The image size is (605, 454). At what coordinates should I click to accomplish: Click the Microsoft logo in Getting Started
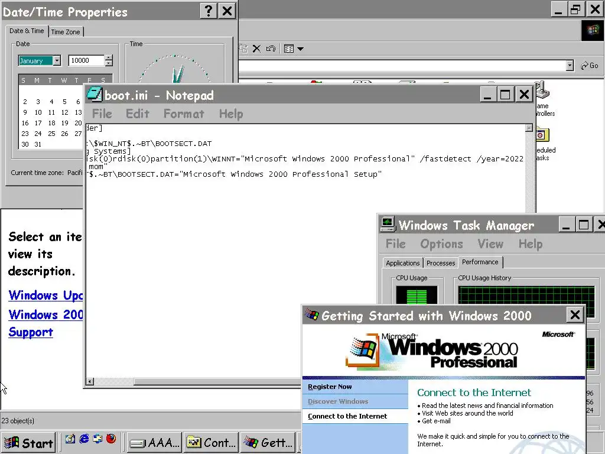tap(558, 335)
